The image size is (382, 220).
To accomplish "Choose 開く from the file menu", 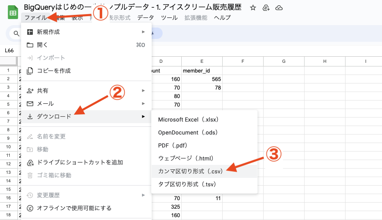I will pyautogui.click(x=86, y=45).
